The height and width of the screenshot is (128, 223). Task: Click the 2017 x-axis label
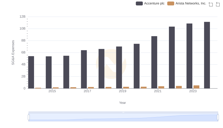87,91
